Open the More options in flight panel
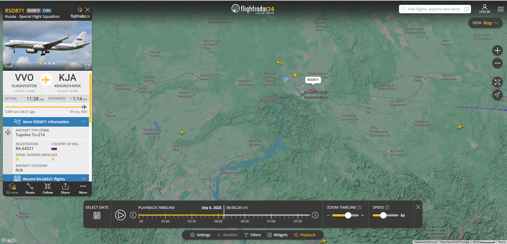The width and height of the screenshot is (507, 244). [x=83, y=188]
